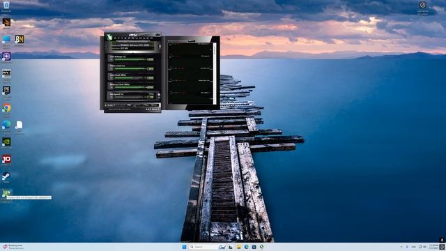Viewport: 446px width, 251px height.
Task: Click the Fan Speed value field
Action: point(151,97)
